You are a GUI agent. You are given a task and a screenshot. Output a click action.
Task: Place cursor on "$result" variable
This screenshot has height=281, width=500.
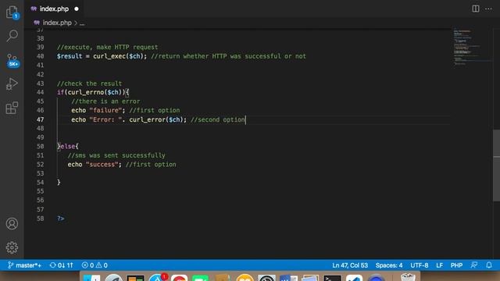coord(70,56)
